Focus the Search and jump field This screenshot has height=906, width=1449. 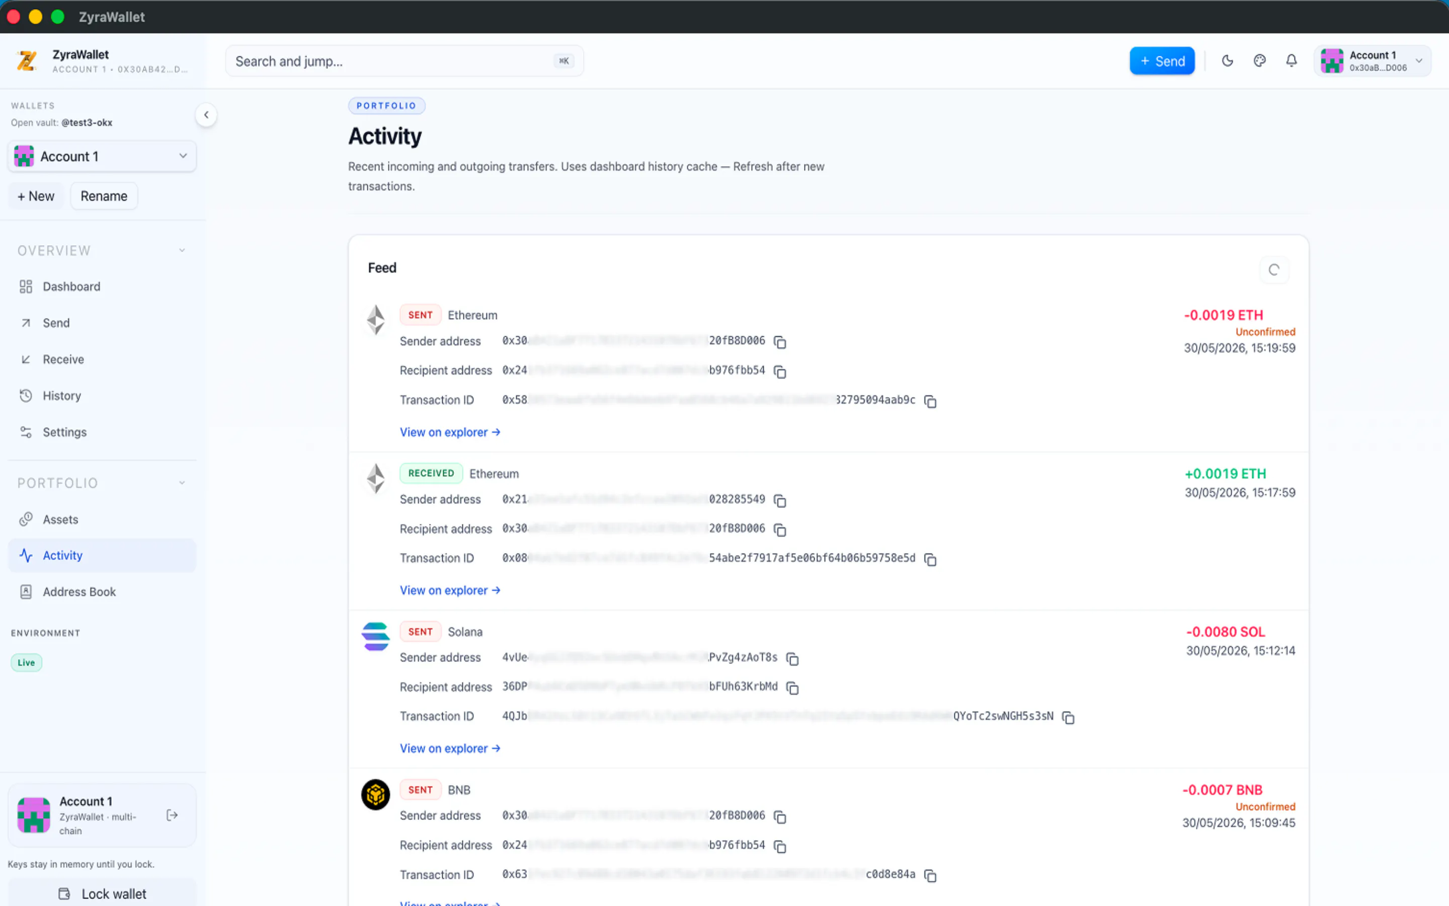[x=404, y=60]
